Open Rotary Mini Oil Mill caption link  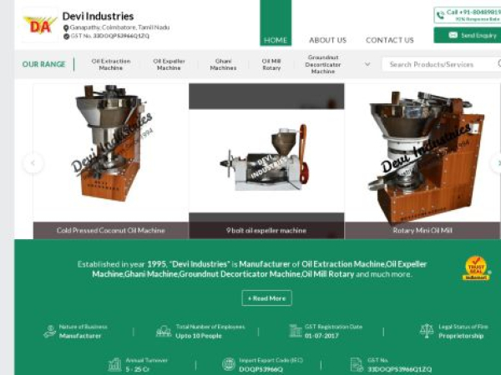coord(423,230)
